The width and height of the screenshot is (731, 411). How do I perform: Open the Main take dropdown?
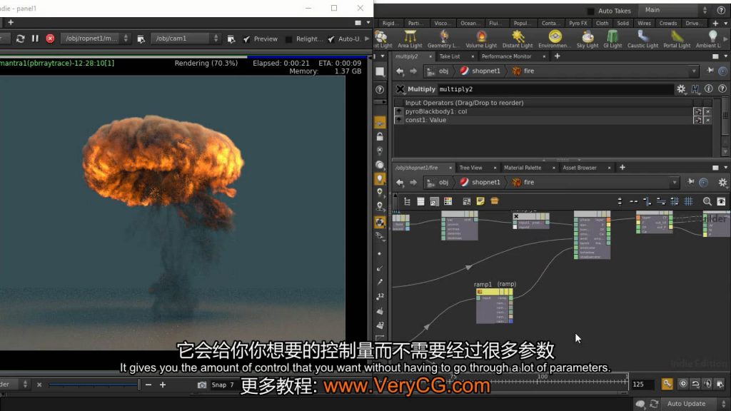pyautogui.click(x=675, y=10)
